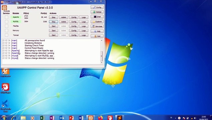Launch PowerPoint from the taskbar
The width and height of the screenshot is (212, 120).
click(71, 118)
